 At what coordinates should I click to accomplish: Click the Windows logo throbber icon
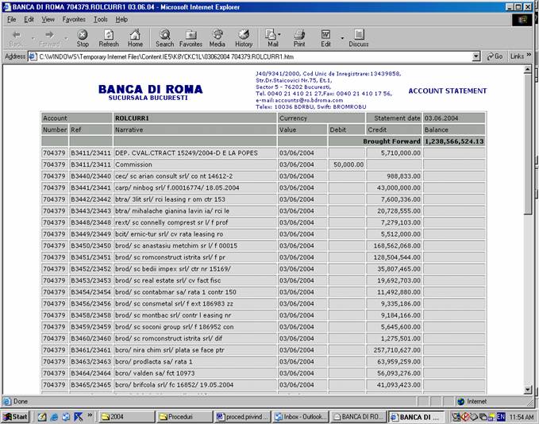(x=522, y=20)
